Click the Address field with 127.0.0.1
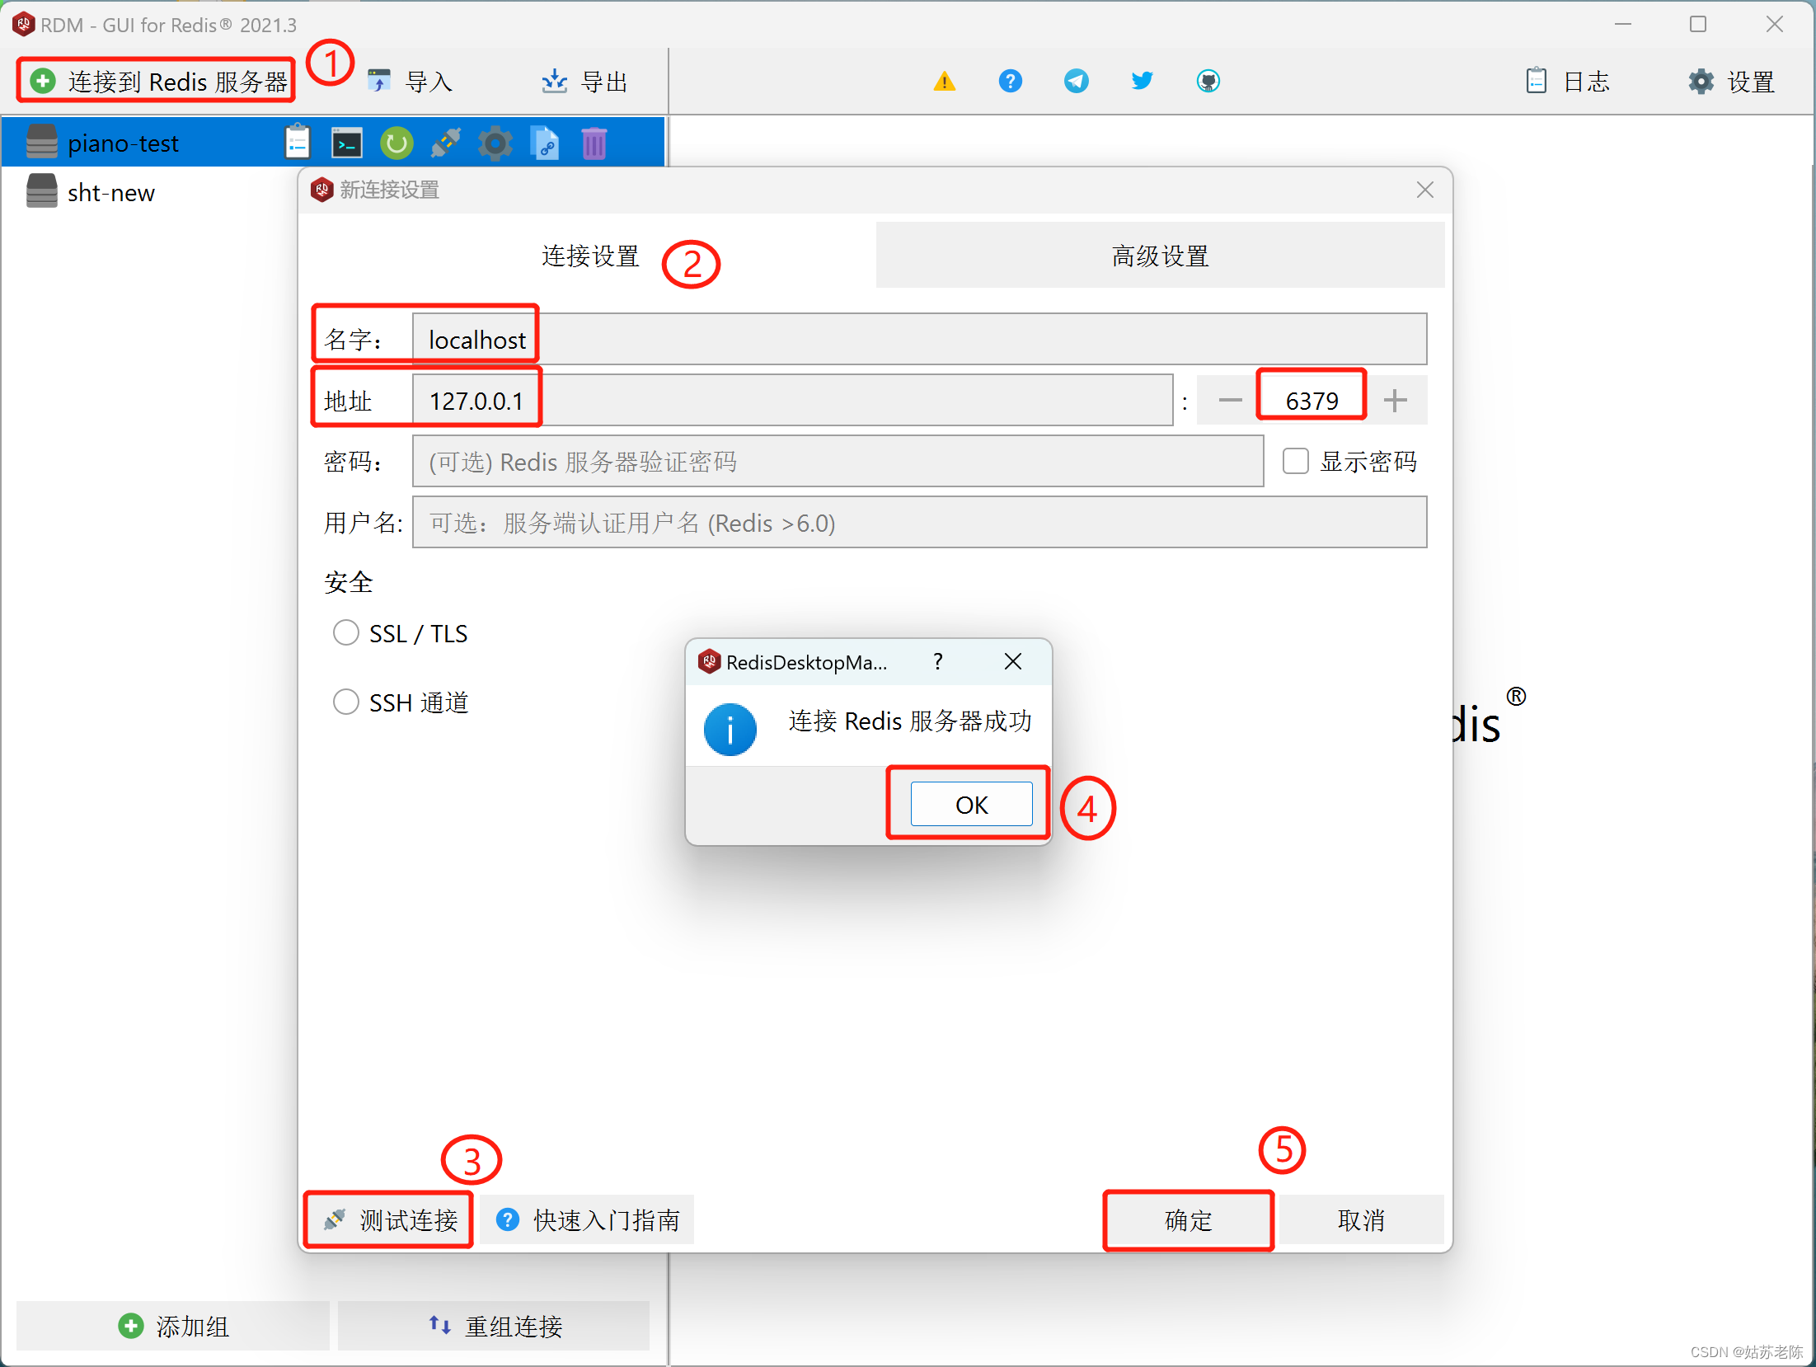Screen dimensions: 1816x1367 [x=792, y=400]
